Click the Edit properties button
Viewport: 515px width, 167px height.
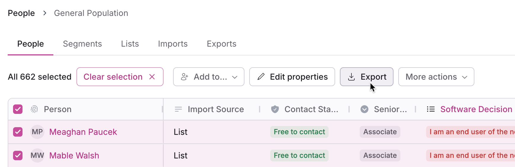(292, 77)
